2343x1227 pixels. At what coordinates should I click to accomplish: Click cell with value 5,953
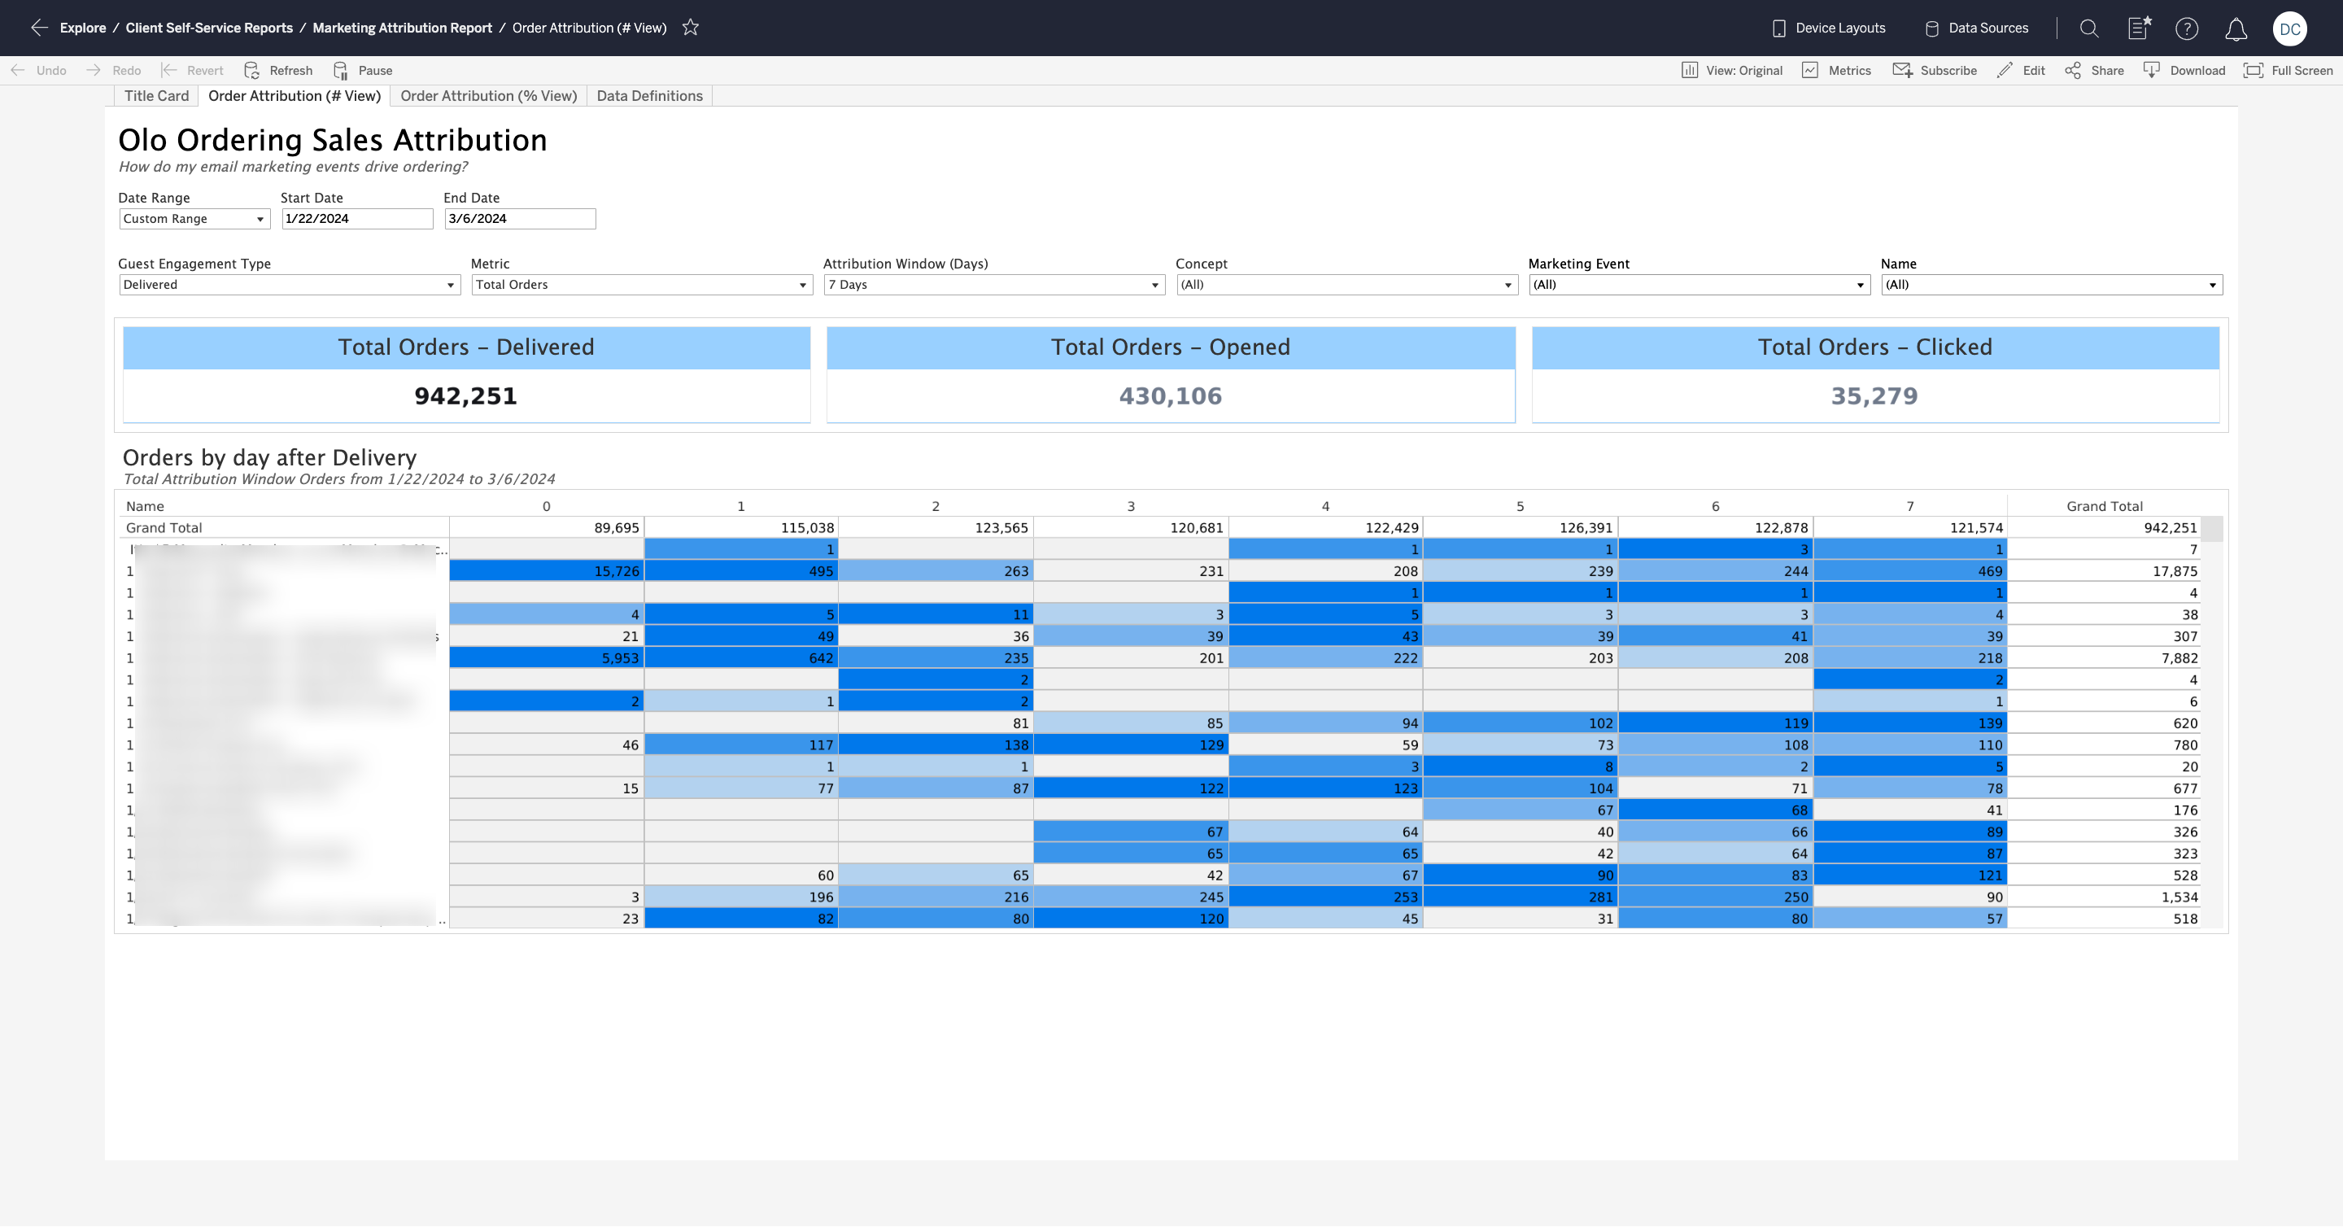tap(547, 657)
